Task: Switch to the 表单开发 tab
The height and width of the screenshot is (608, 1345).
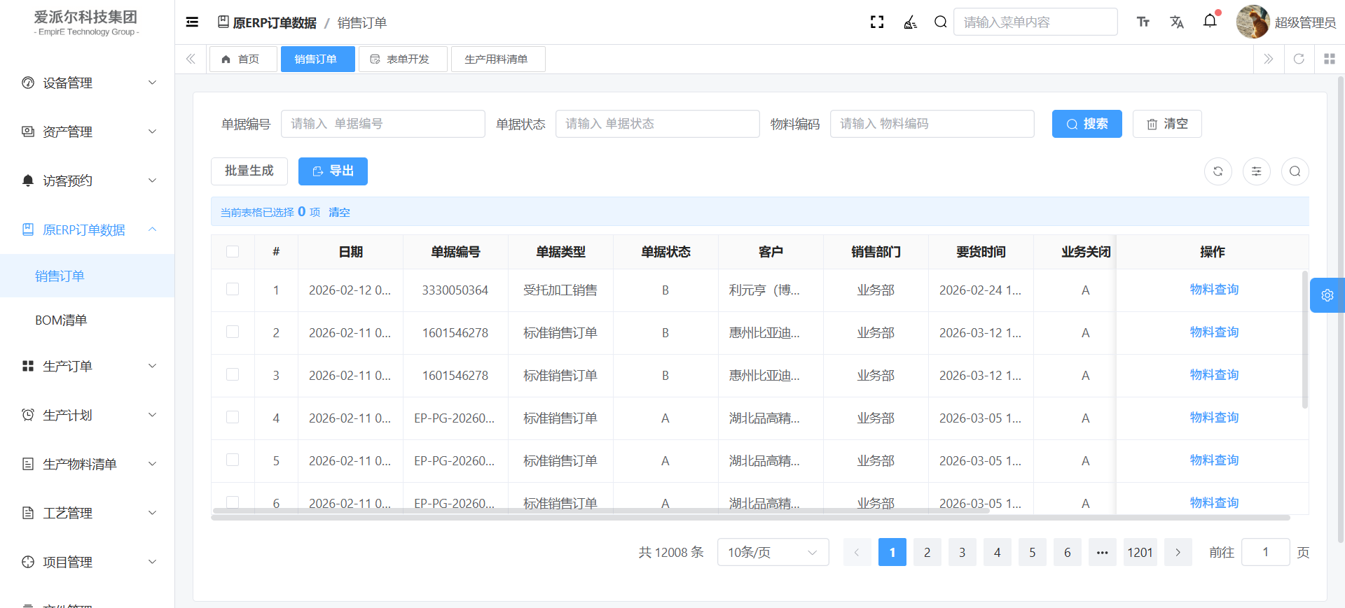Action: pos(402,59)
